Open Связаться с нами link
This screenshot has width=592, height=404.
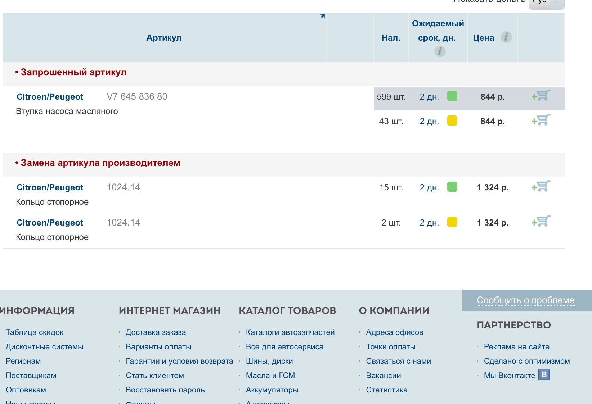(x=398, y=361)
